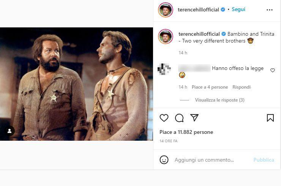Expand 'Visualizza le risposte (3)' replies

219,100
